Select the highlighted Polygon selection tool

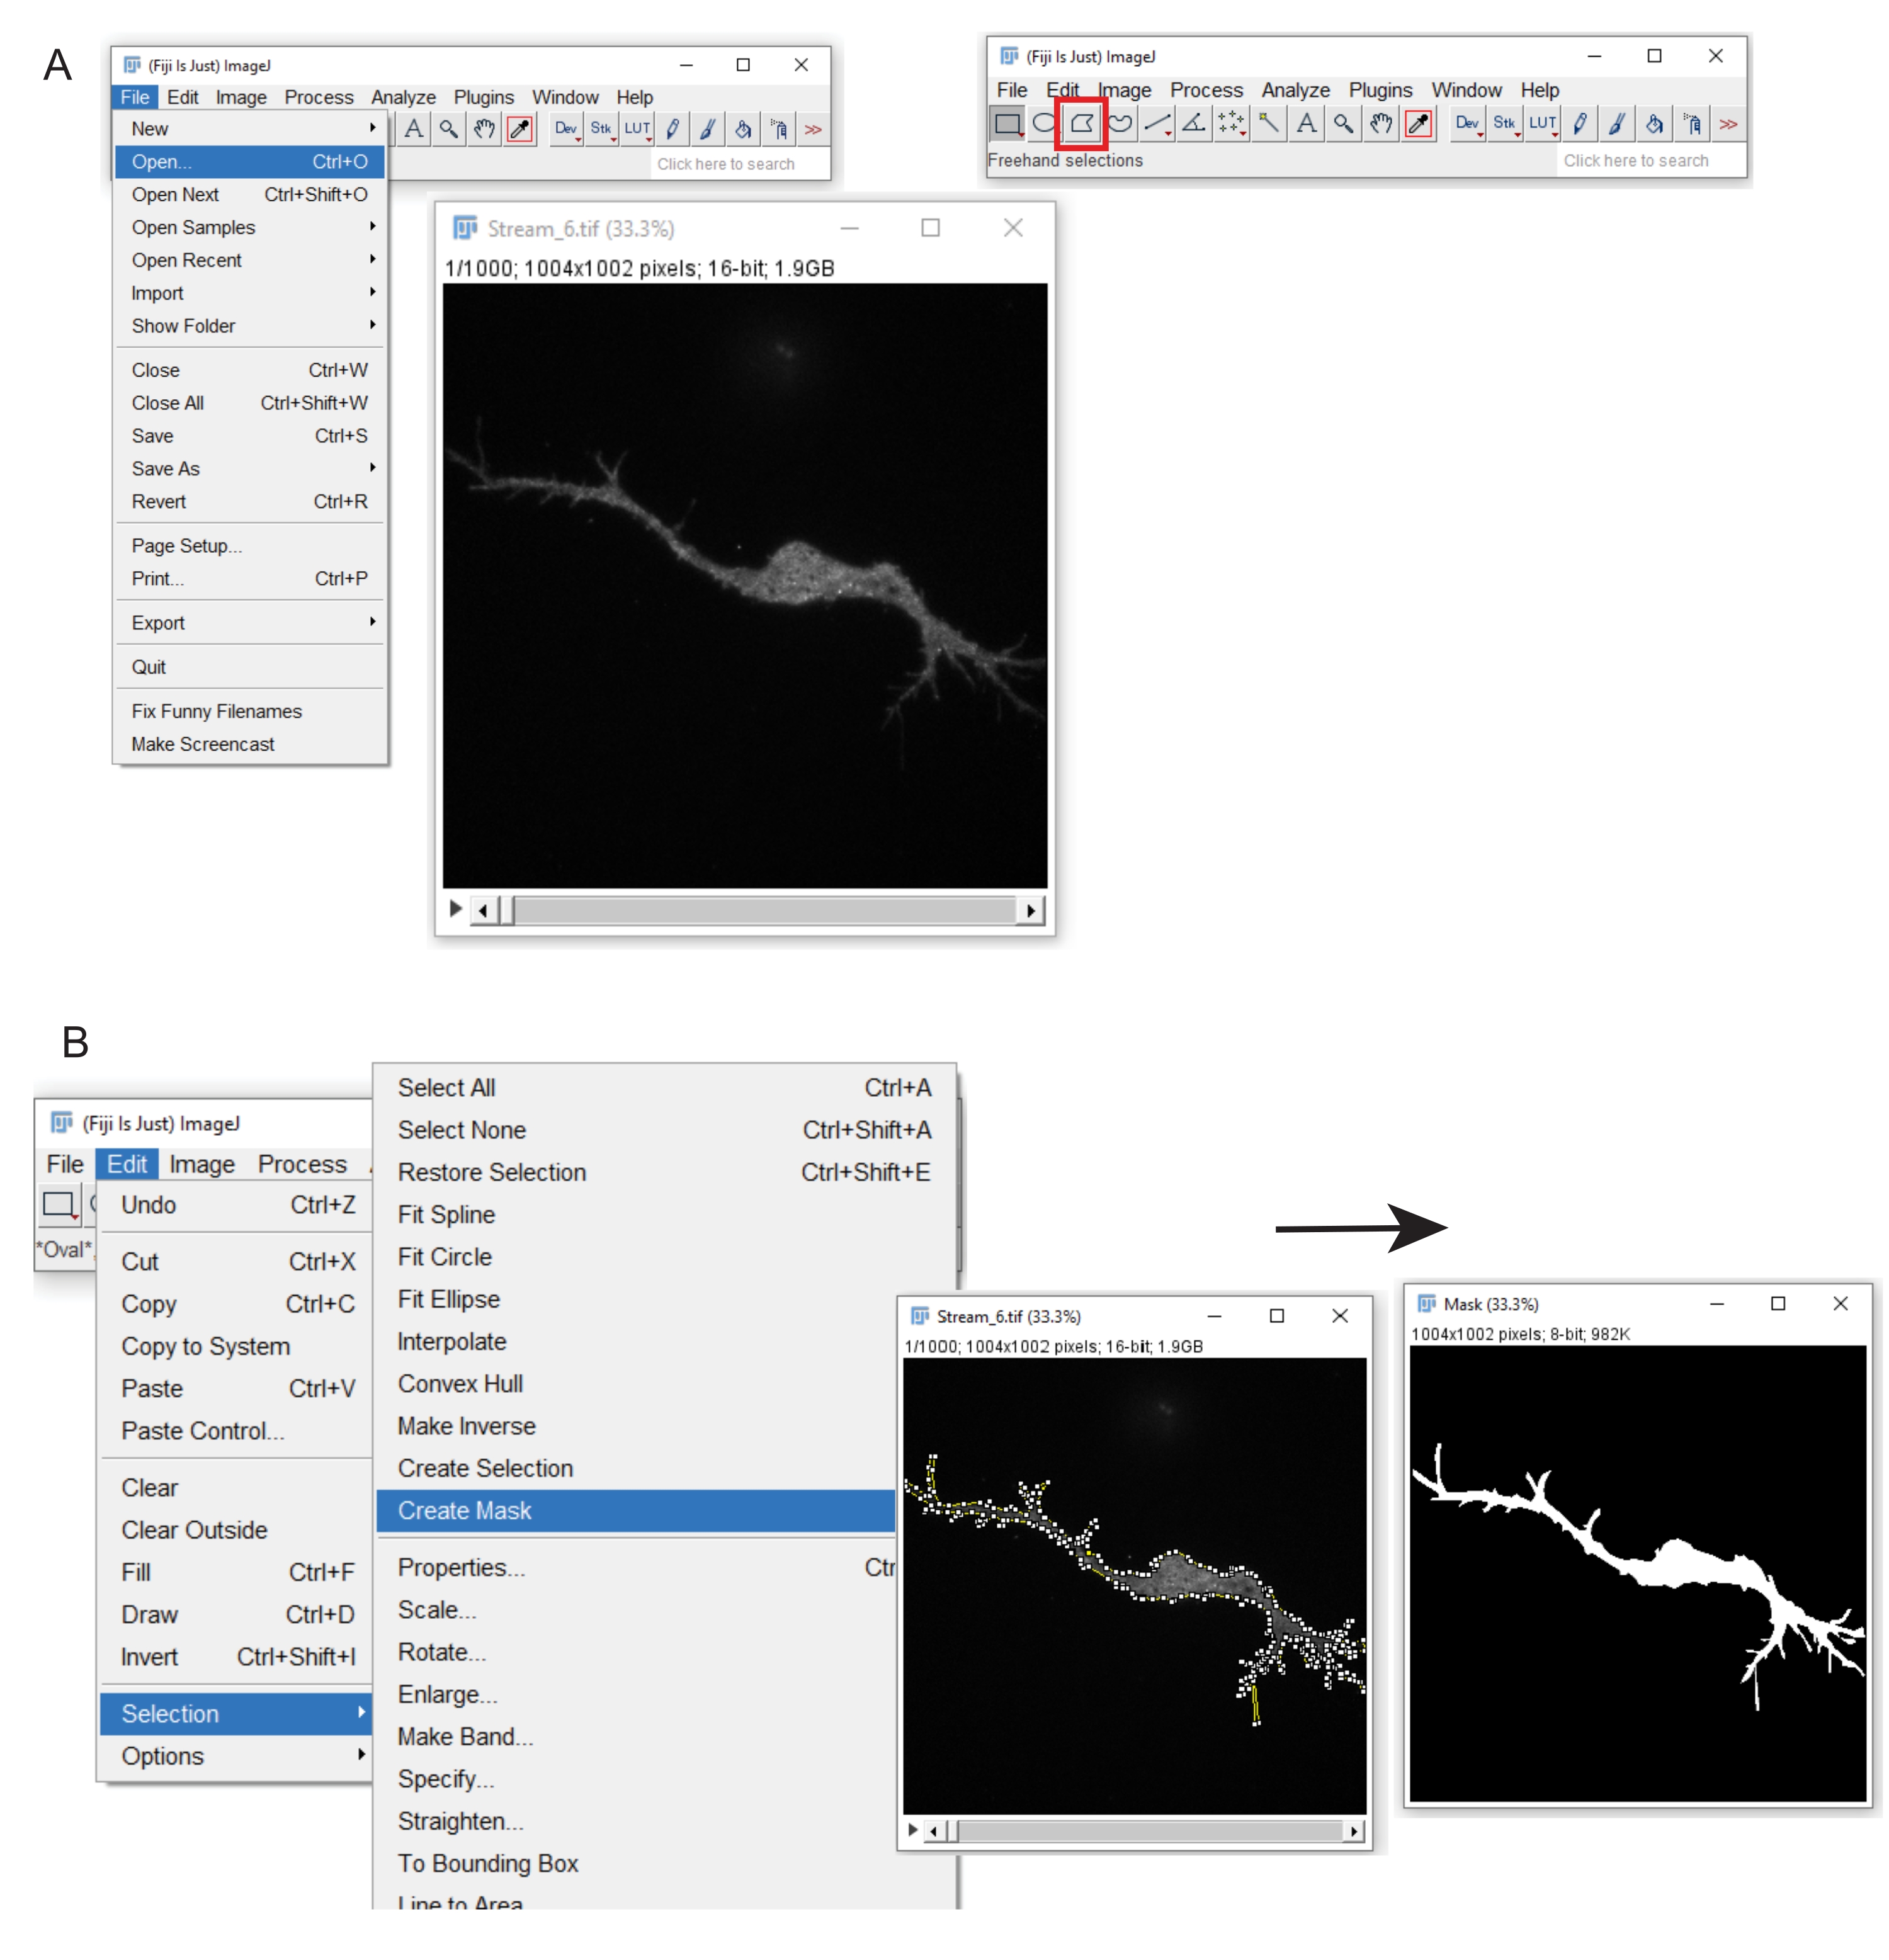pos(1081,124)
